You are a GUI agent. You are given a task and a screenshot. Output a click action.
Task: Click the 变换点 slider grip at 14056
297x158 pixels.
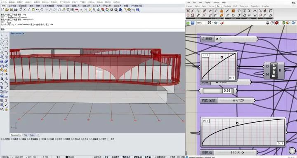(243, 152)
